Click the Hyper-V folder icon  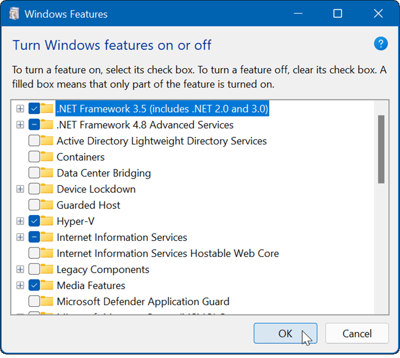(47, 221)
